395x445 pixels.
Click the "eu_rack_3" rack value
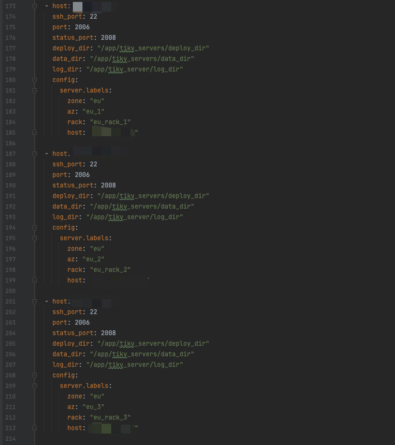pos(110,418)
